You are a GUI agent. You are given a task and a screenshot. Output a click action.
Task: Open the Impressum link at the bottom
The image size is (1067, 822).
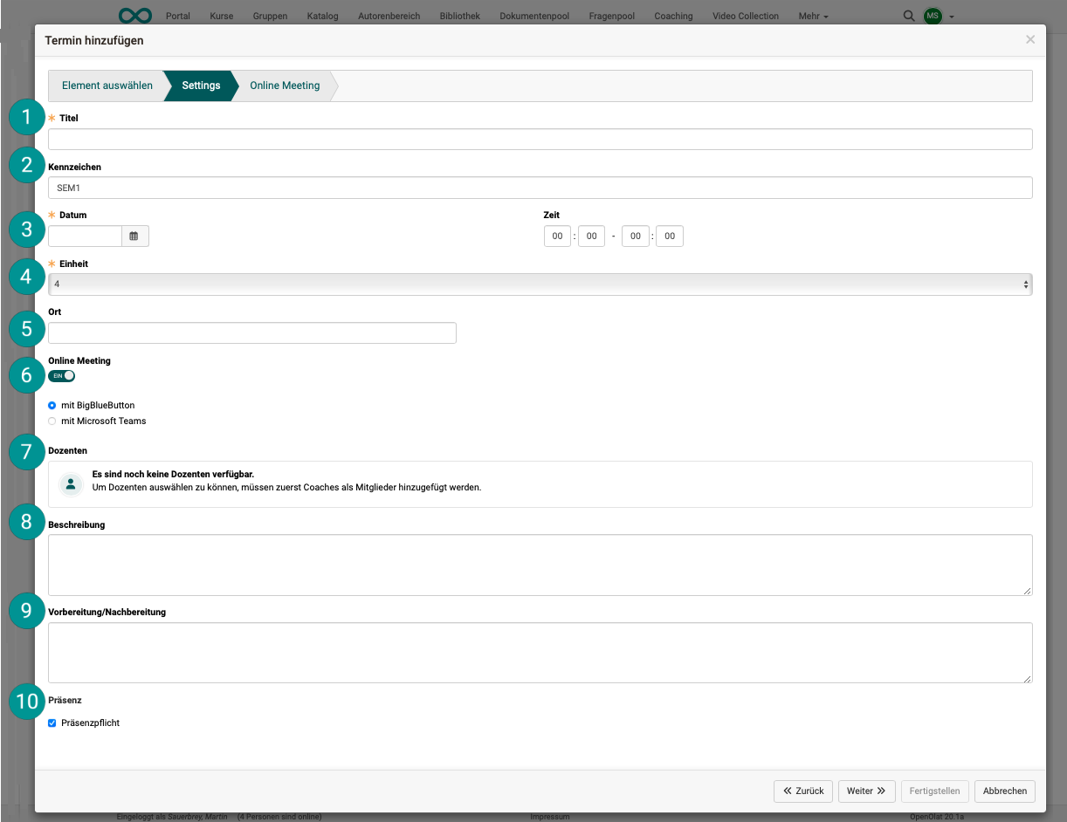pyautogui.click(x=550, y=816)
